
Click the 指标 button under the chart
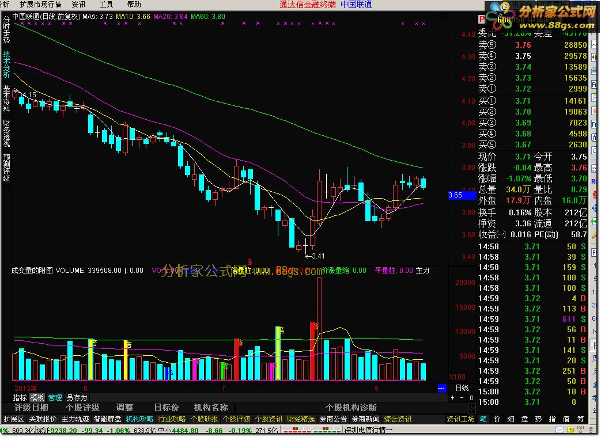[x=20, y=397]
